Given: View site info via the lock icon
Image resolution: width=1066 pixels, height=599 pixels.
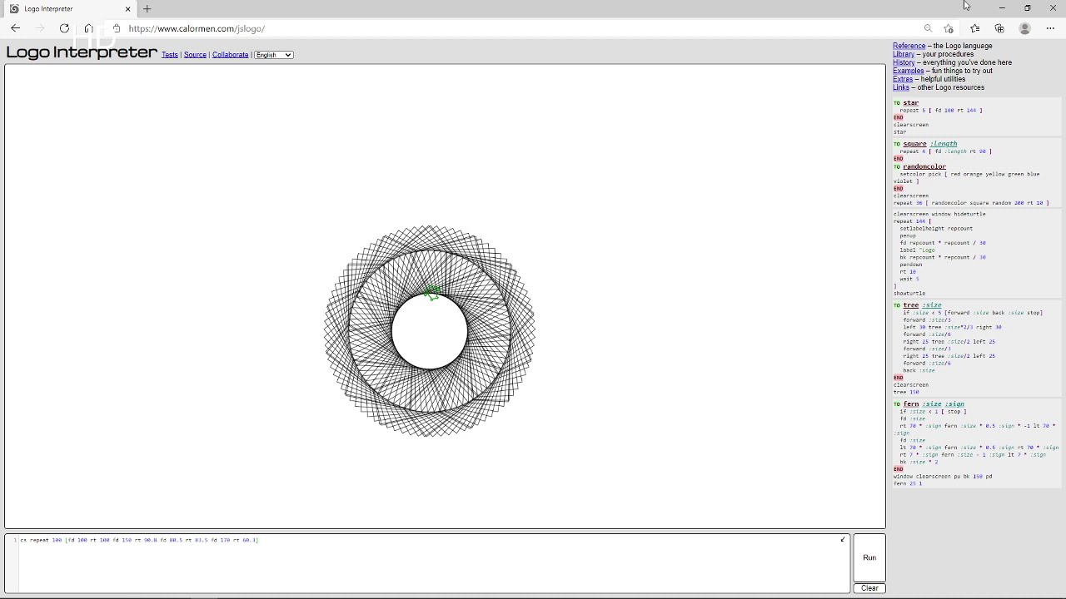Looking at the screenshot, I should point(117,28).
